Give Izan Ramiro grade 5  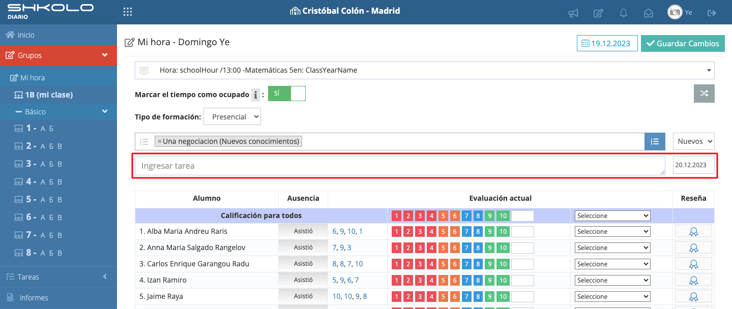point(443,281)
